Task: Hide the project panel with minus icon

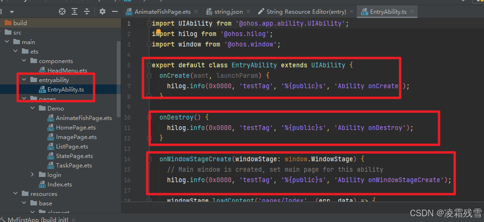Action: pyautogui.click(x=115, y=12)
